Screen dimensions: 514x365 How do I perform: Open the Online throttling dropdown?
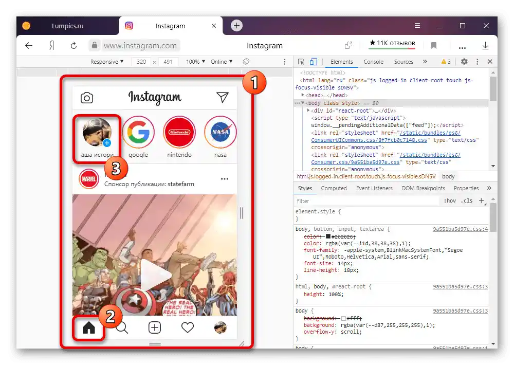(x=222, y=62)
